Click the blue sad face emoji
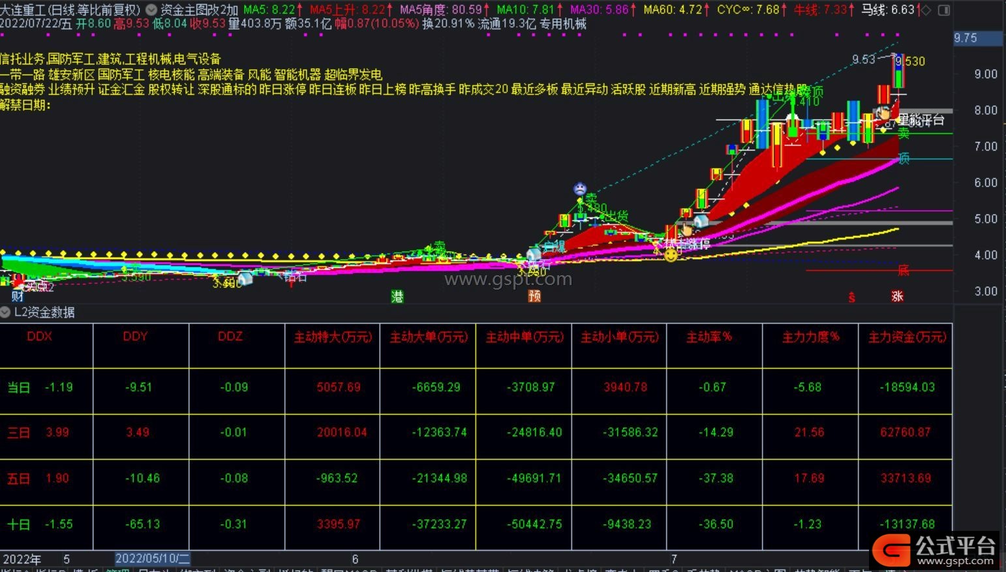Image resolution: width=1006 pixels, height=572 pixels. point(579,189)
